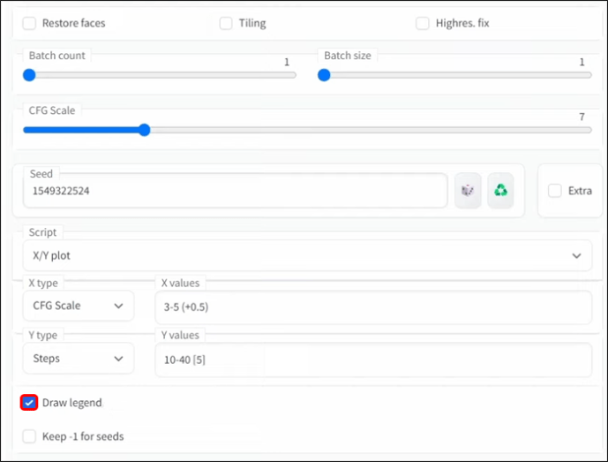The image size is (608, 462).
Task: Expand the X type CFG Scale dropdown
Action: click(78, 306)
